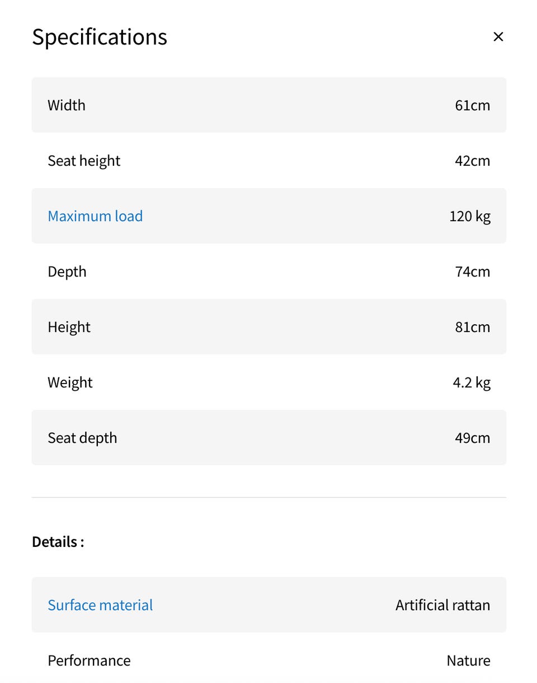Click the Artificial rattan value
537x683 pixels.
pyautogui.click(x=442, y=605)
